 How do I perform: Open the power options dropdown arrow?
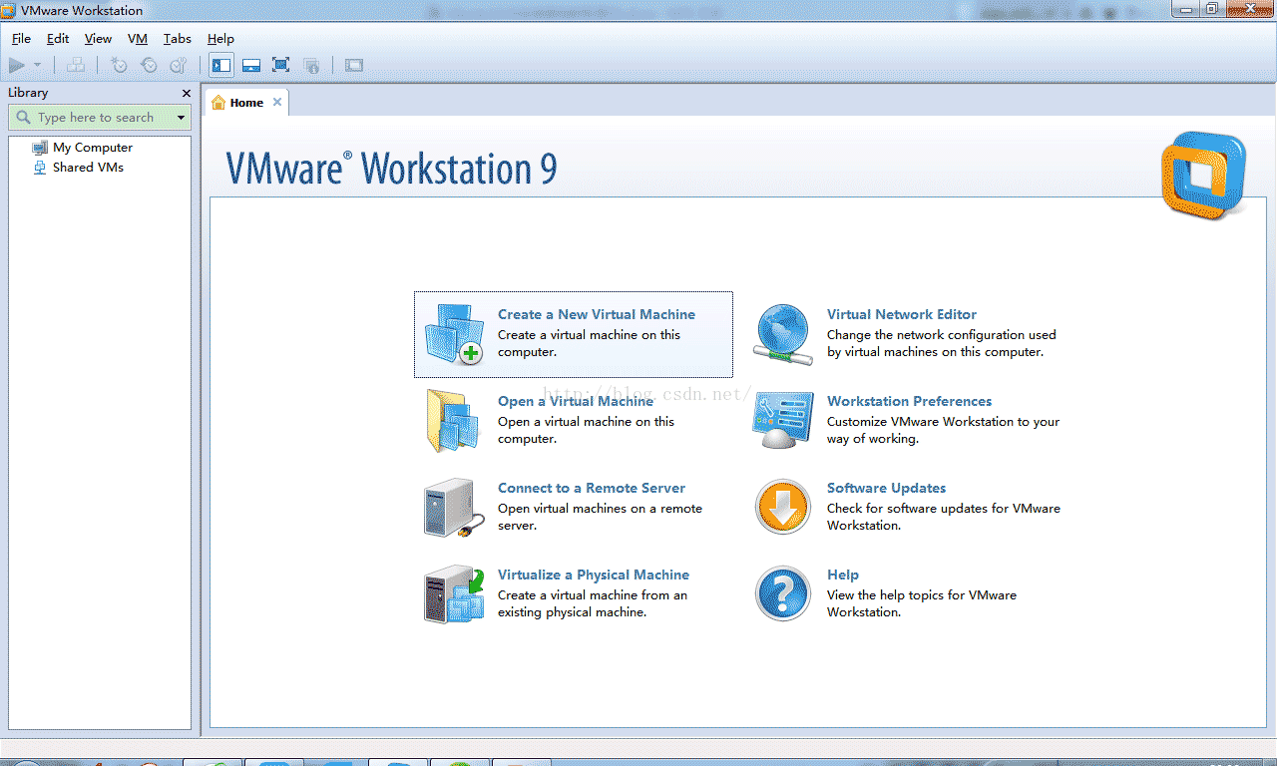[38, 66]
